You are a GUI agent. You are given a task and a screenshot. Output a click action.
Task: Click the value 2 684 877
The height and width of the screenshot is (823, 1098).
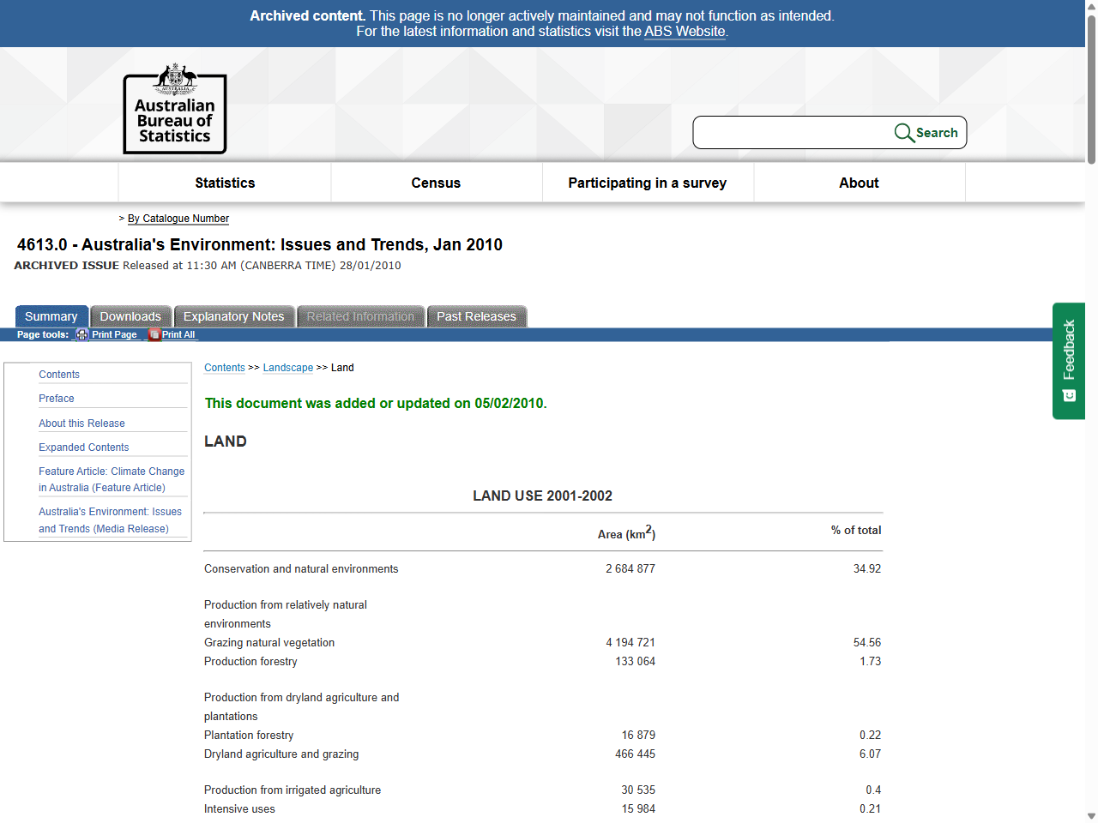tap(630, 569)
